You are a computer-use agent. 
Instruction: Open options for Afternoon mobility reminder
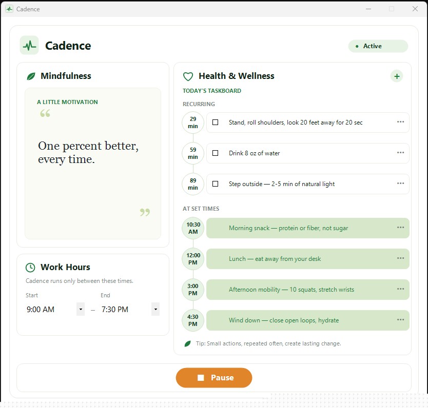(400, 289)
